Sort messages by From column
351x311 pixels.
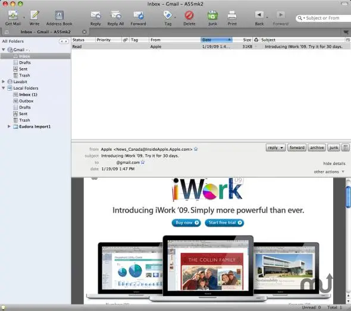tap(175, 40)
